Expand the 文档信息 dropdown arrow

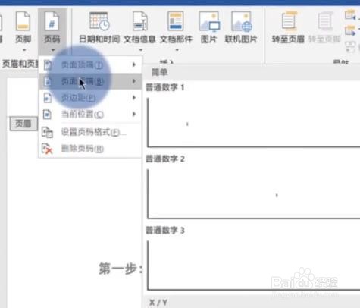tap(141, 50)
